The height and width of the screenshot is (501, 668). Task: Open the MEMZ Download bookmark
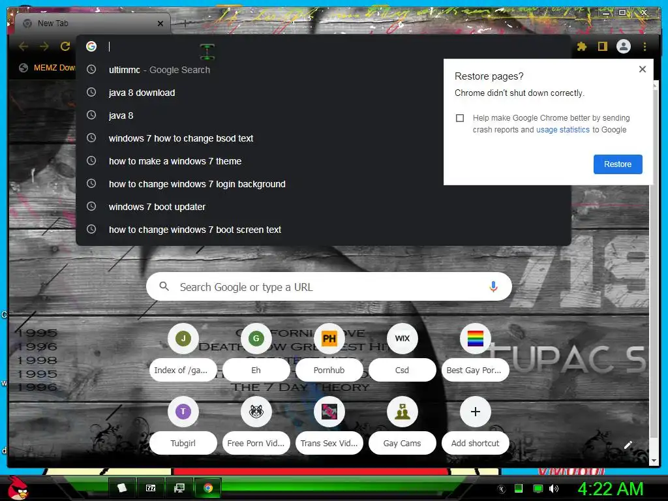(x=48, y=68)
